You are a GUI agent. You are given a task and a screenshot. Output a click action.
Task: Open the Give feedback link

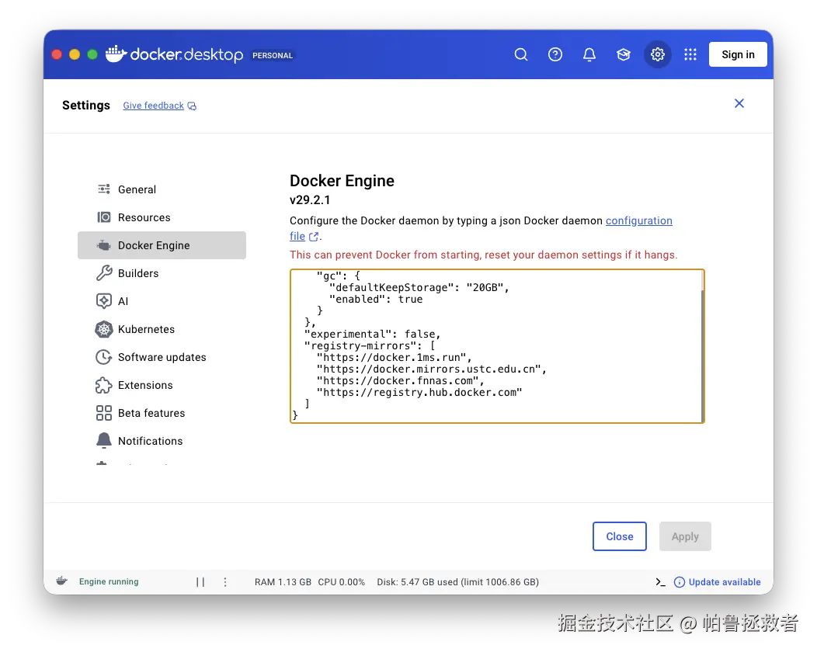click(x=153, y=106)
